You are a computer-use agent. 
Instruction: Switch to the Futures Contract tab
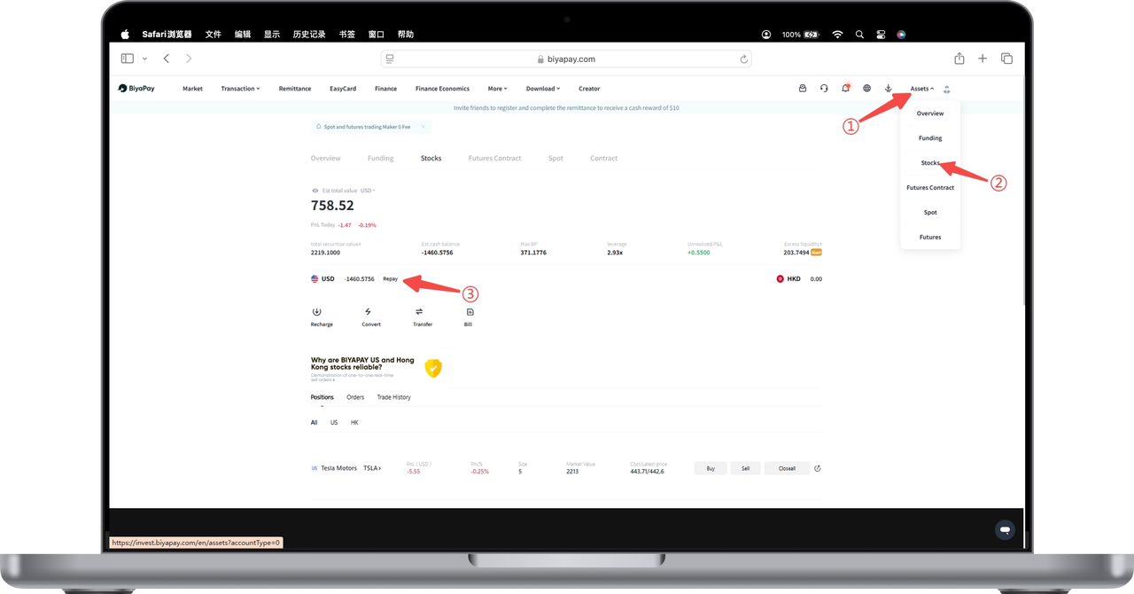(494, 158)
